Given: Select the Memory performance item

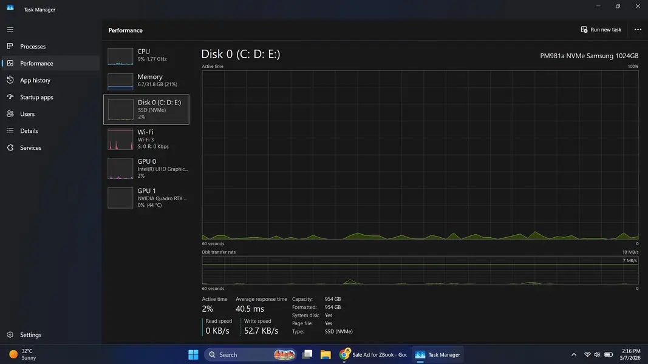Looking at the screenshot, I should 146,81.
